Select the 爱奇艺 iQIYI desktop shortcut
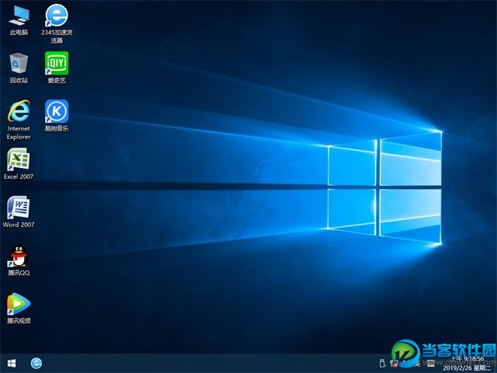The image size is (497, 373). 57,68
